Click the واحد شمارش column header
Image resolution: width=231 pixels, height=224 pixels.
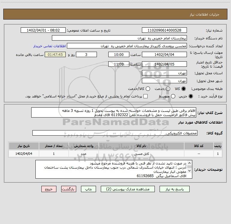(x=83, y=146)
